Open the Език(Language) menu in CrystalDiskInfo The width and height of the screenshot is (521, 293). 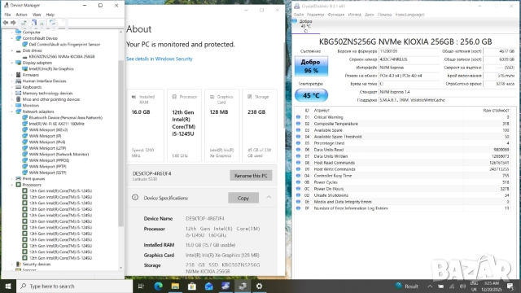tap(409, 15)
